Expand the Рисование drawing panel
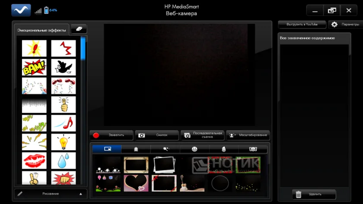 point(51,194)
